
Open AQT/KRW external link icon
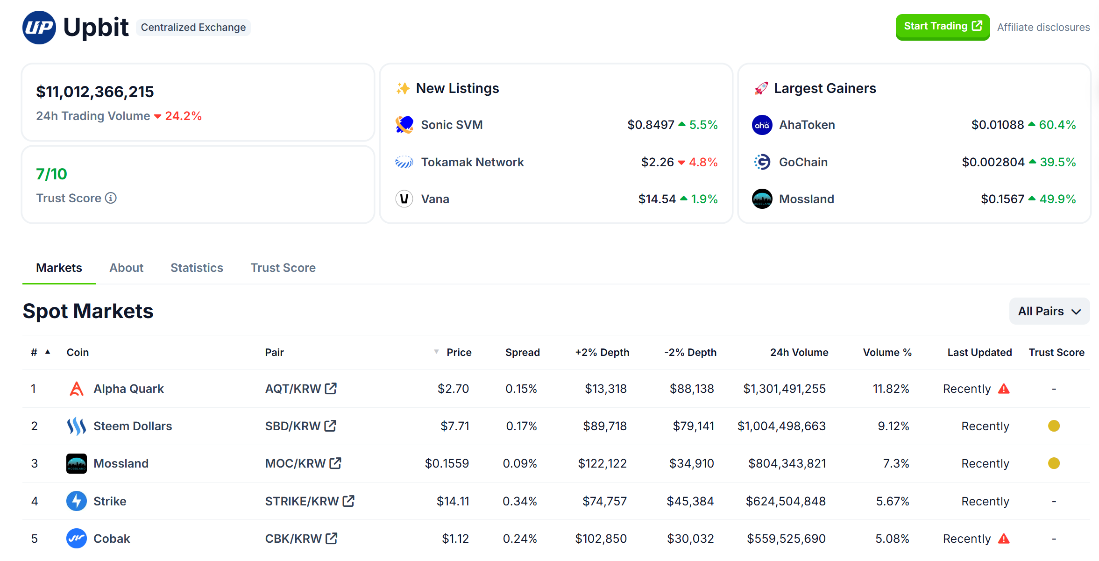coord(331,389)
